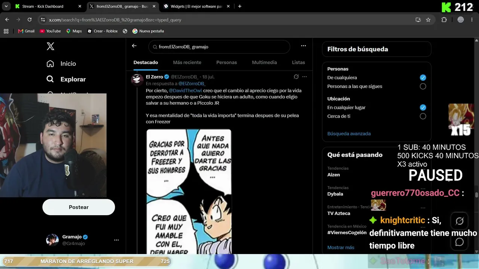
Task: Select Personas a las que sigues filter
Action: (423, 86)
